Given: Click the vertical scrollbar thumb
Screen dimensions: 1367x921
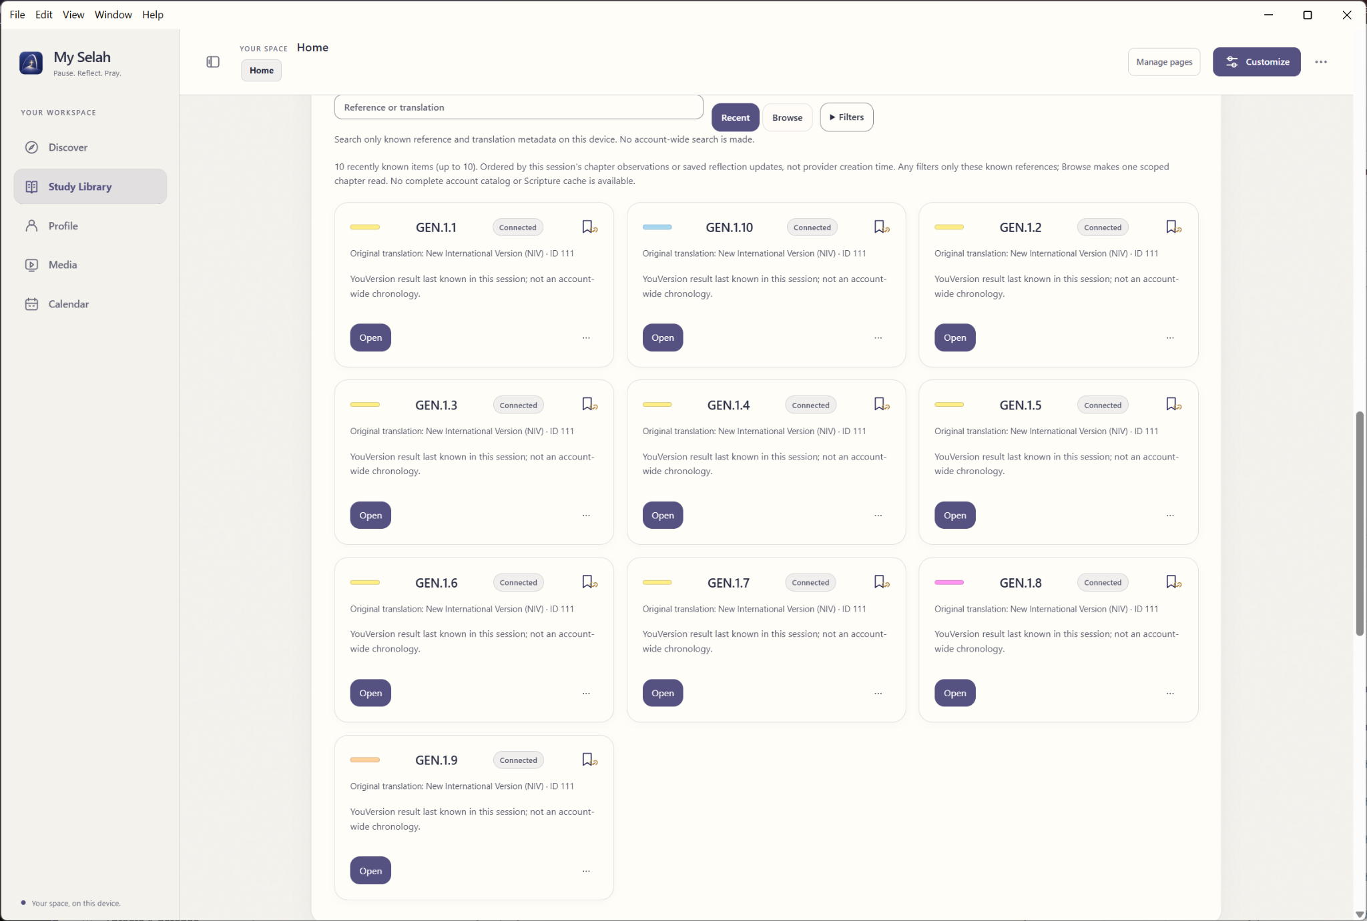Looking at the screenshot, I should coord(1359,524).
